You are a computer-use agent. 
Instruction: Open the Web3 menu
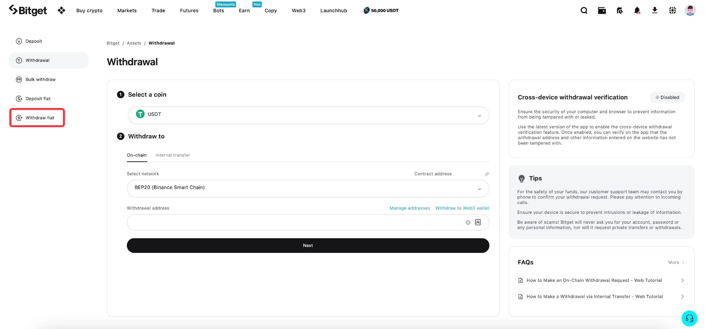click(299, 11)
